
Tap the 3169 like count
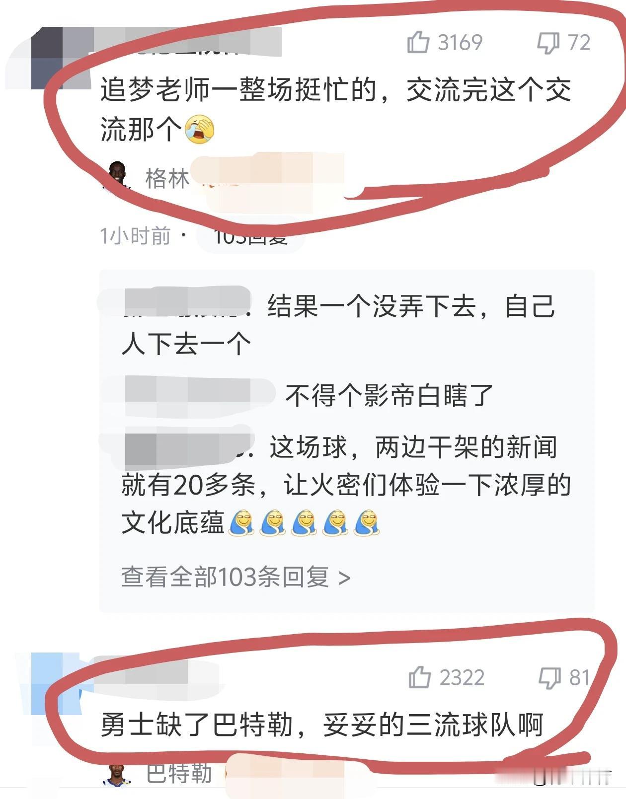coord(460,42)
